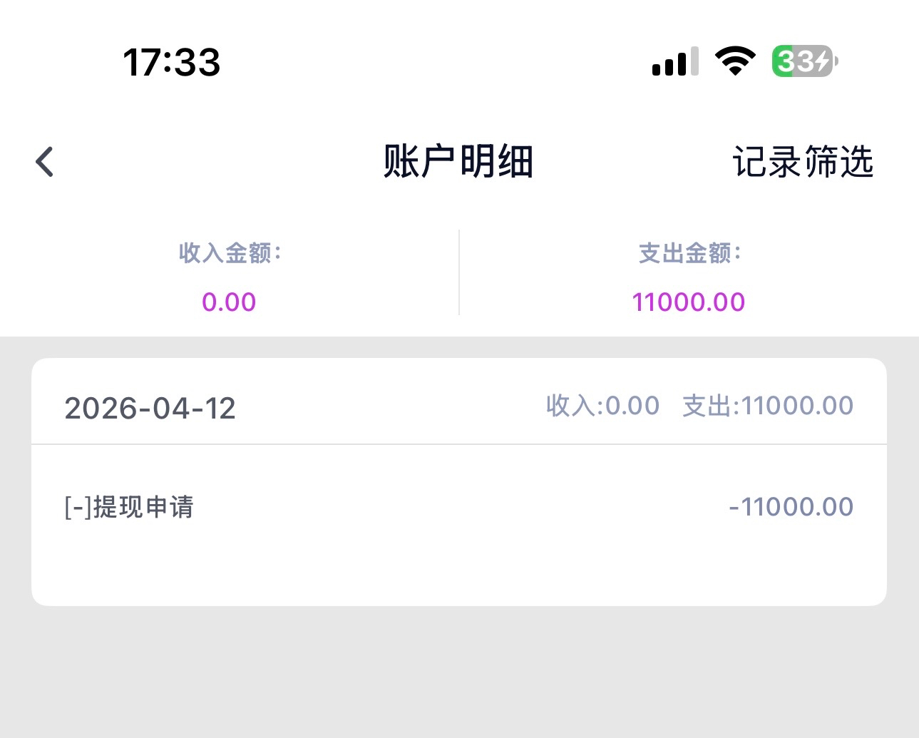
Task: Tap the 17:33 clock in status bar
Action: (172, 62)
